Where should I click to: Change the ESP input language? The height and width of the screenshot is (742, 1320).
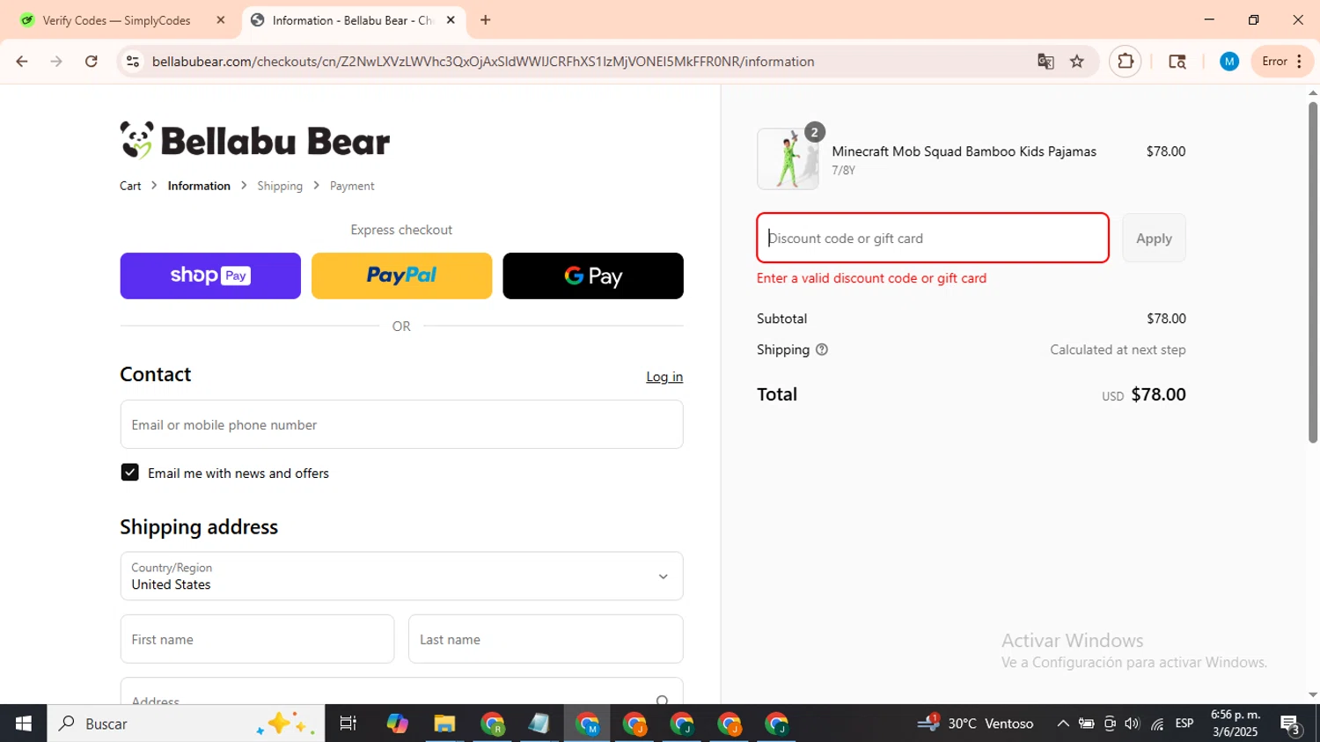pyautogui.click(x=1184, y=724)
